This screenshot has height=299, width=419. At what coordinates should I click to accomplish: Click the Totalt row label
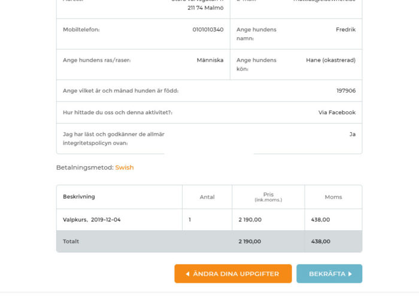click(x=71, y=242)
